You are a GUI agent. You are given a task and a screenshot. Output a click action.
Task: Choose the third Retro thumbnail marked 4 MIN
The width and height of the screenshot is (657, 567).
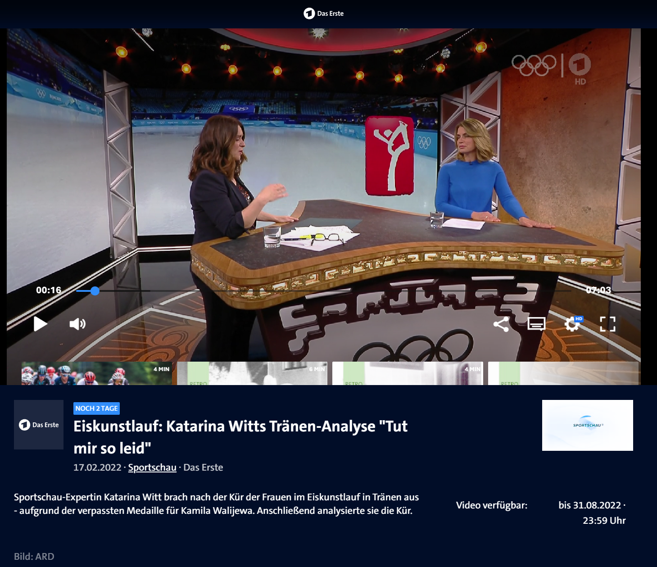408,373
